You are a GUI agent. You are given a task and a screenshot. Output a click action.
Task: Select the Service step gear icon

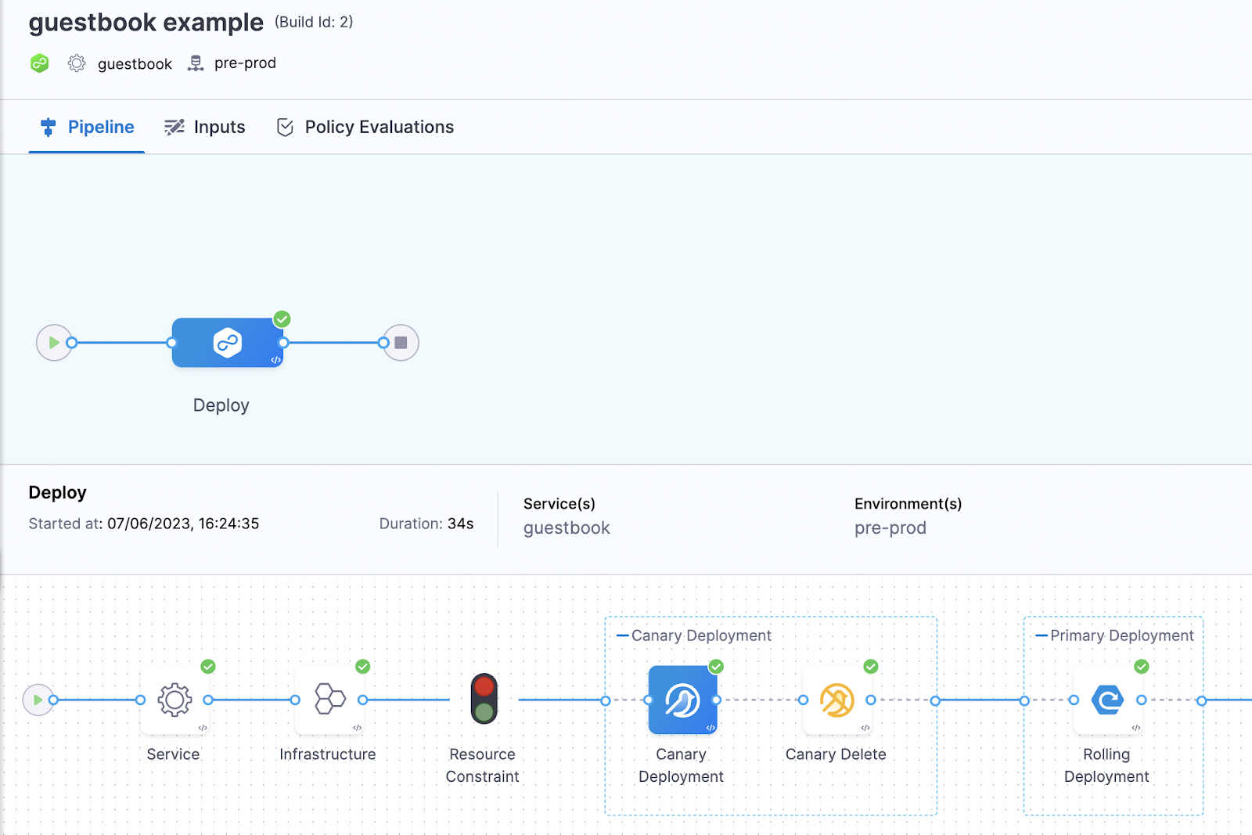point(174,700)
